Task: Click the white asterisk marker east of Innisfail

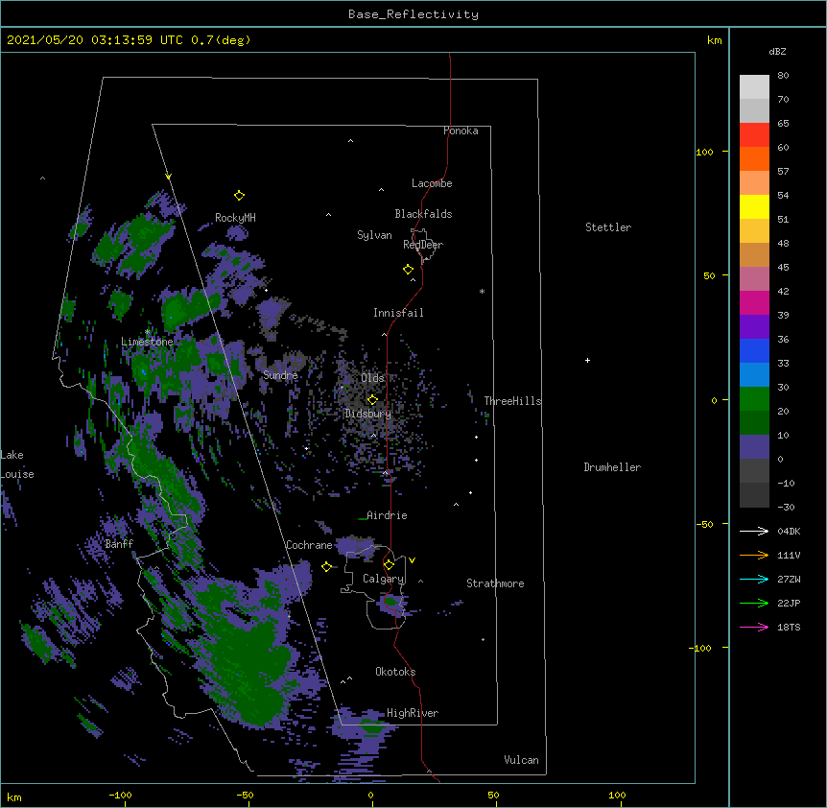Action: 482,291
